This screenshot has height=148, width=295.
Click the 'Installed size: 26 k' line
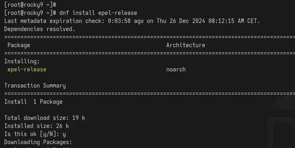37,126
